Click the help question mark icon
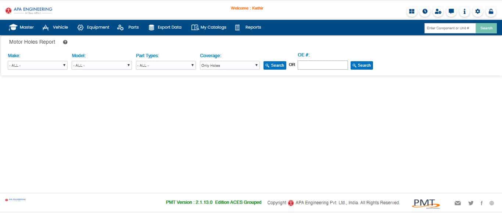Viewport: 502px width, 213px height. tap(65, 42)
